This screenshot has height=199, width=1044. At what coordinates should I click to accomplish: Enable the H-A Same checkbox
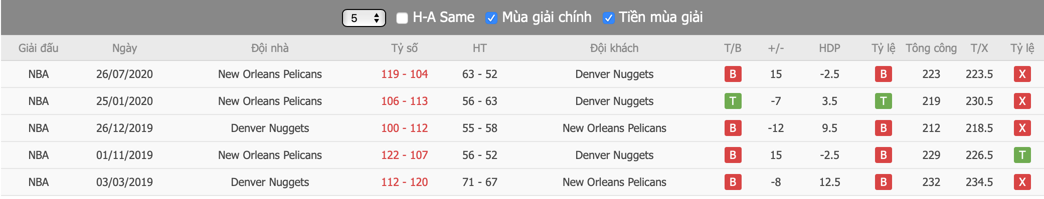402,18
